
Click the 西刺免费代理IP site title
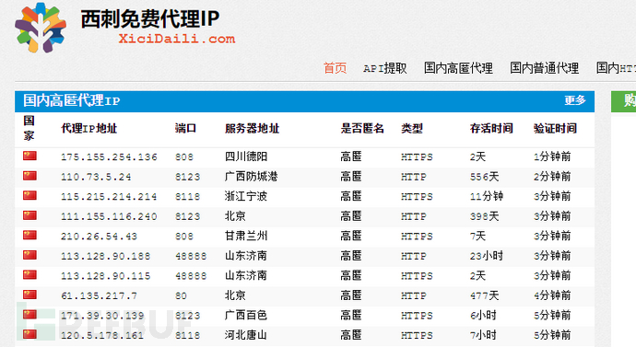point(150,18)
